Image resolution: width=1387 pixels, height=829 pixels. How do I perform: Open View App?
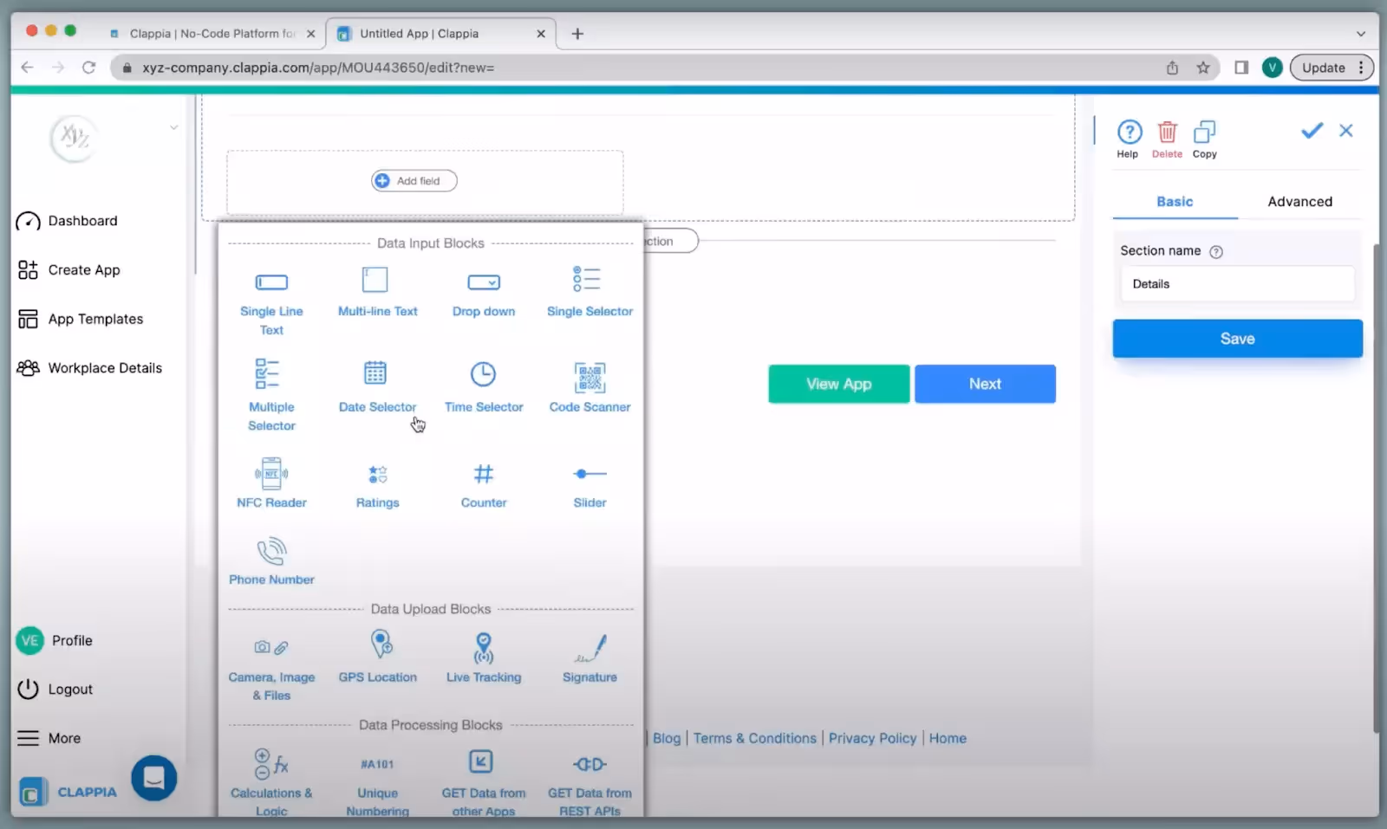click(x=838, y=384)
